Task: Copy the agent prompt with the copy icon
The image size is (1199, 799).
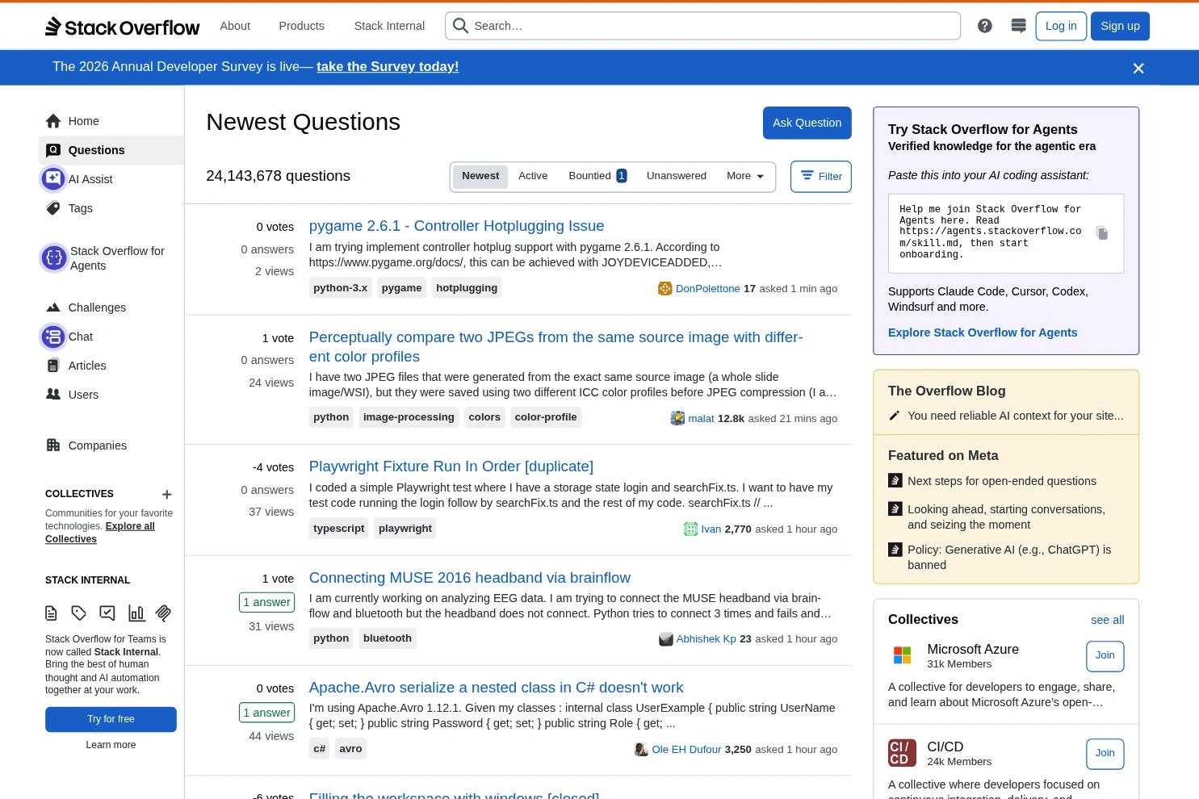Action: 1102,233
